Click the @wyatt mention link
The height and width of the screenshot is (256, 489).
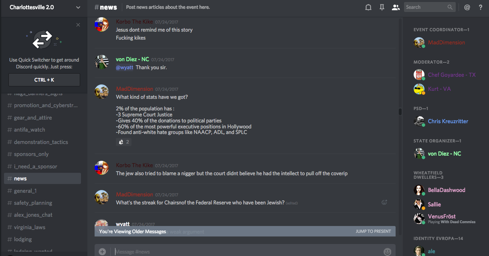click(x=124, y=67)
